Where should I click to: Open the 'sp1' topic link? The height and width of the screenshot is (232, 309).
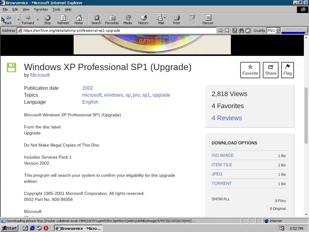[x=146, y=95]
